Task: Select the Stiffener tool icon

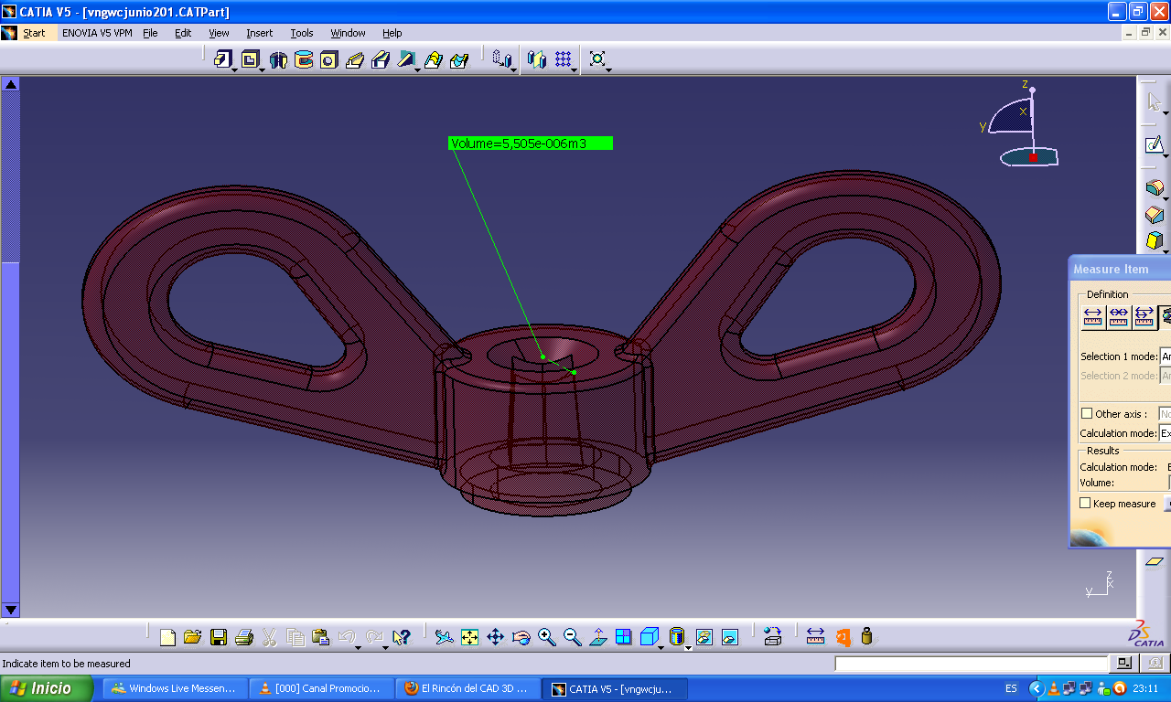Action: tap(406, 59)
